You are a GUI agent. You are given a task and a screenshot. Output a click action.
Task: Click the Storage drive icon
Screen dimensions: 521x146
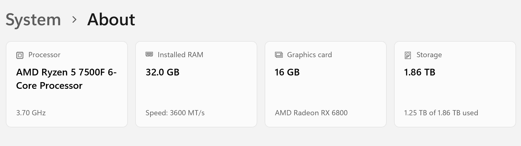408,55
